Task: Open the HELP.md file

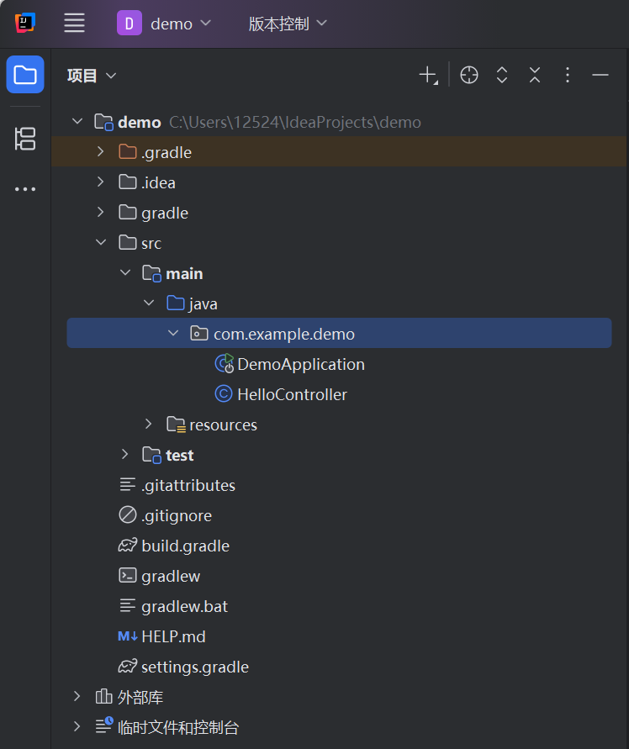Action: (173, 636)
